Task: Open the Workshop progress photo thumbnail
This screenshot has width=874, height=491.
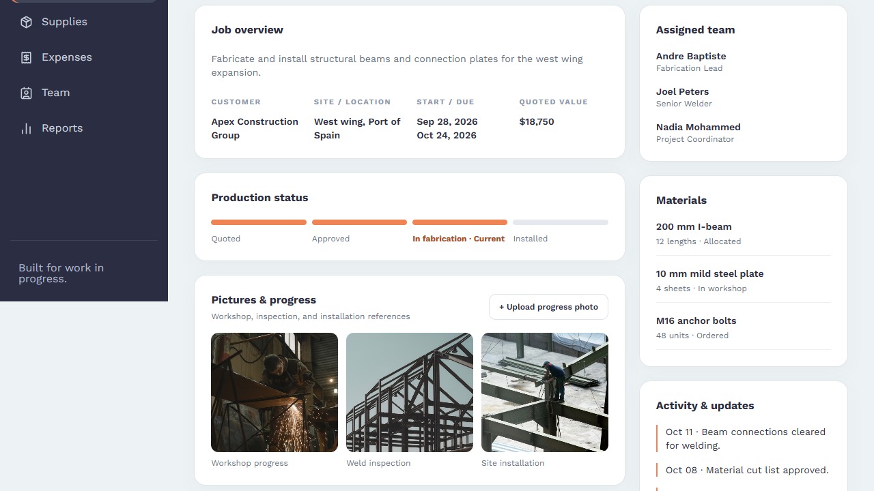Action: (x=274, y=392)
